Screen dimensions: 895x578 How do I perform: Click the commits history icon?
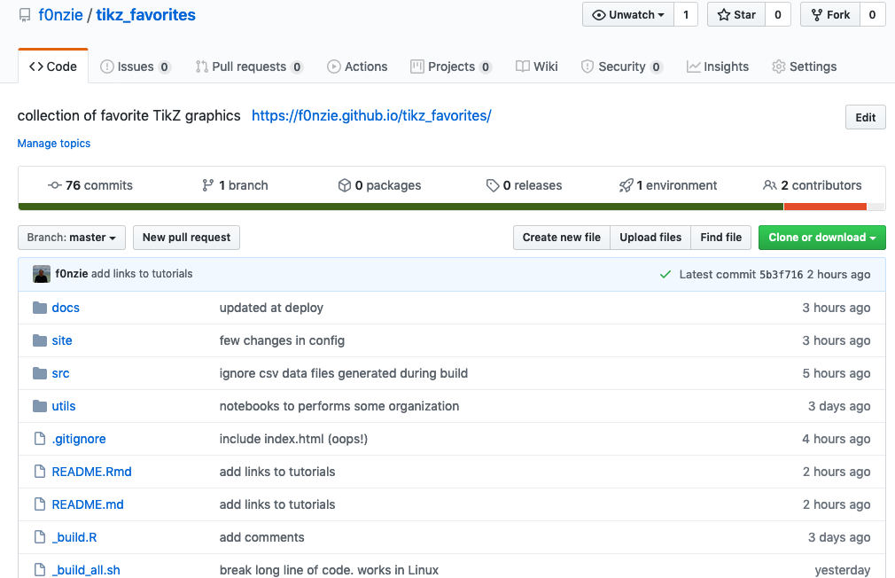point(55,185)
